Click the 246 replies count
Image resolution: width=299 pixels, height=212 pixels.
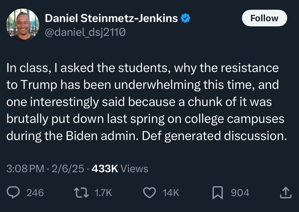pos(35,193)
